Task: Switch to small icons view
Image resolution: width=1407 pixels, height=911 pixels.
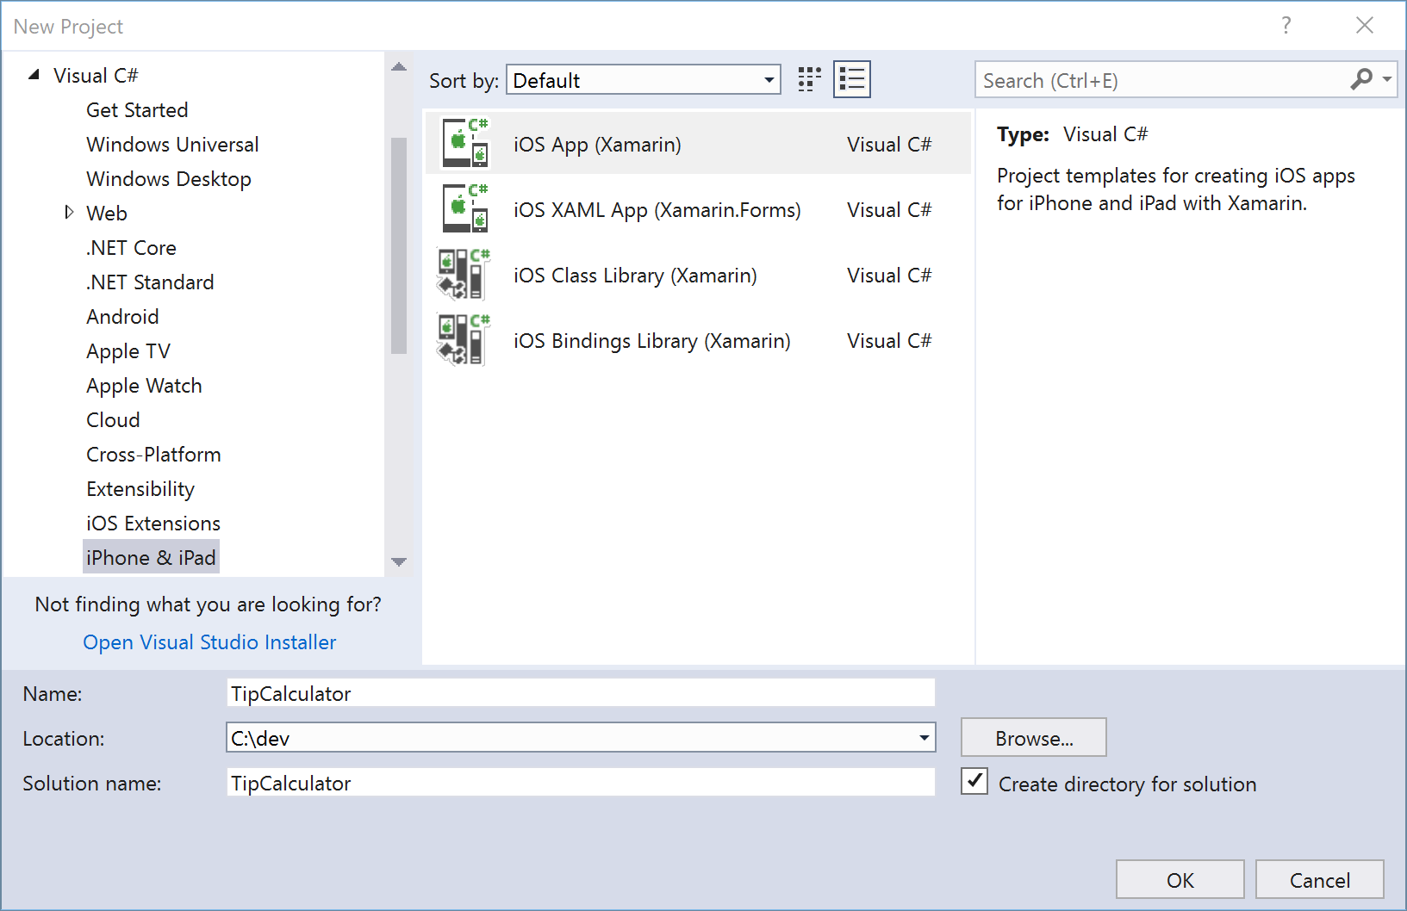Action: pos(809,80)
